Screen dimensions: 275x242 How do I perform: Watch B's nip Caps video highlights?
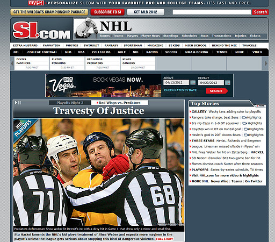click(x=252, y=123)
